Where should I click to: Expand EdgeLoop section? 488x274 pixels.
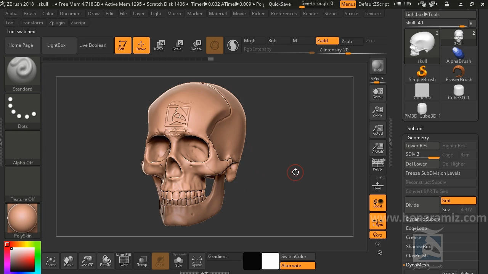(416, 228)
